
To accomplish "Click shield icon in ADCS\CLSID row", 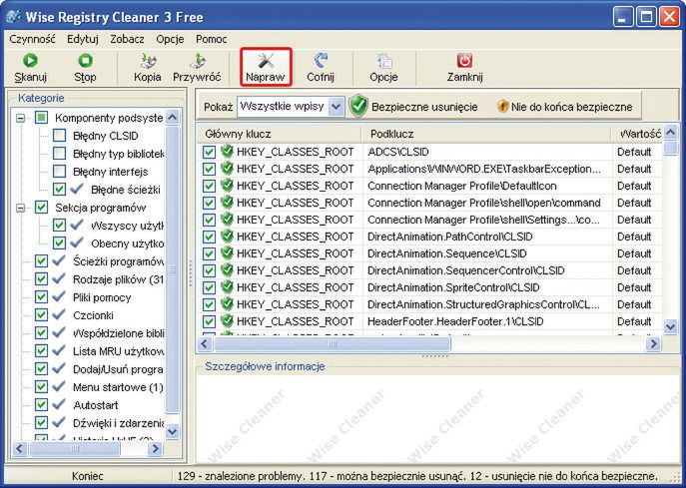I will point(227,152).
